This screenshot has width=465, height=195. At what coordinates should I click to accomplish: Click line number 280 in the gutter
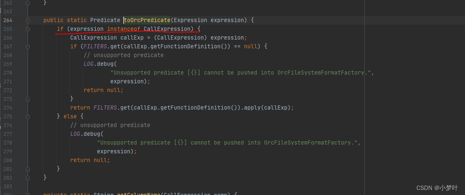pyautogui.click(x=8, y=160)
